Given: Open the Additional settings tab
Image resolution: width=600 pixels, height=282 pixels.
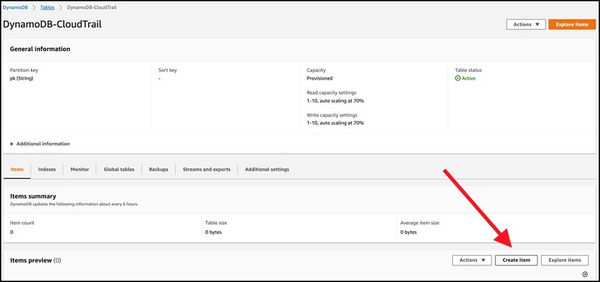Looking at the screenshot, I should point(267,169).
